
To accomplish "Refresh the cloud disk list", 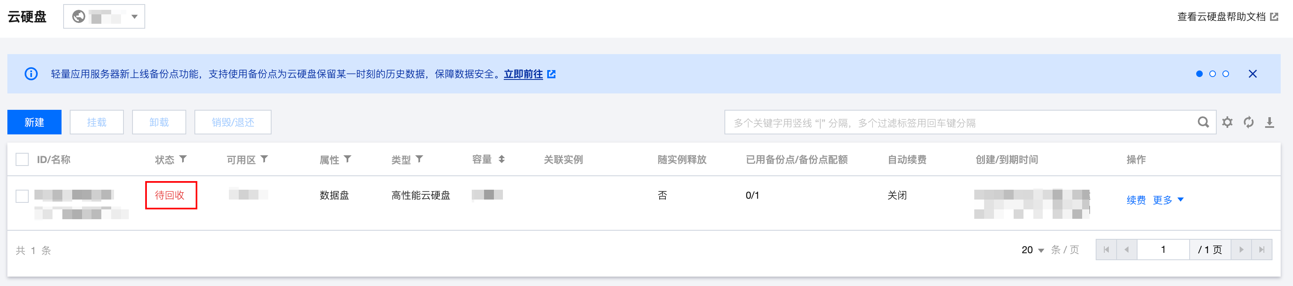I will pyautogui.click(x=1248, y=123).
